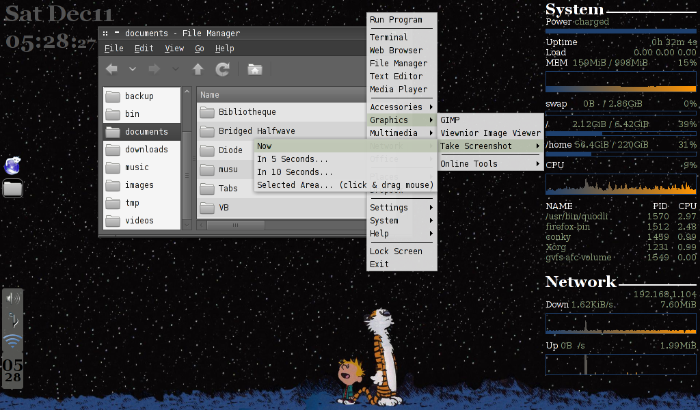Launch File Manager from the desktop menu
700x410 pixels.
tap(401, 64)
